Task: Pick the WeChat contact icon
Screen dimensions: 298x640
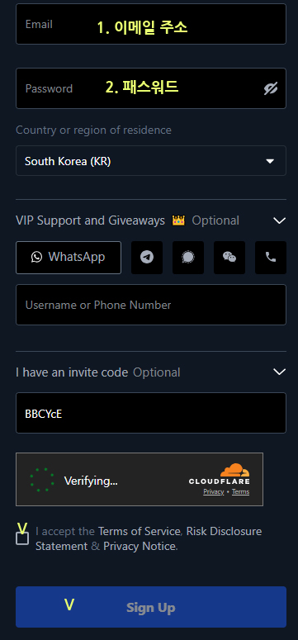Action: (x=229, y=257)
